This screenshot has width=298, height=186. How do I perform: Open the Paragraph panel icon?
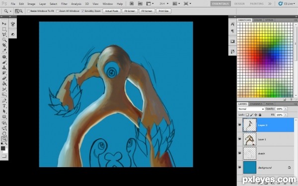pyautogui.click(x=232, y=31)
